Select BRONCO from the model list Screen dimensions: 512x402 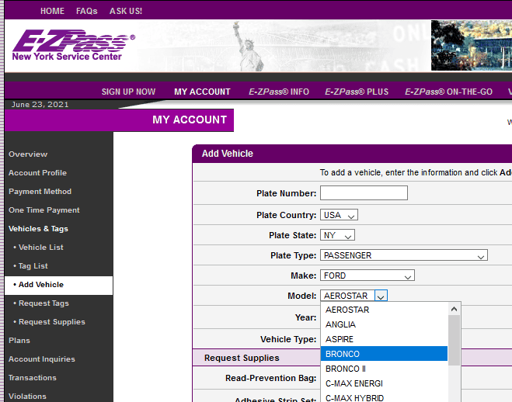[385, 354]
